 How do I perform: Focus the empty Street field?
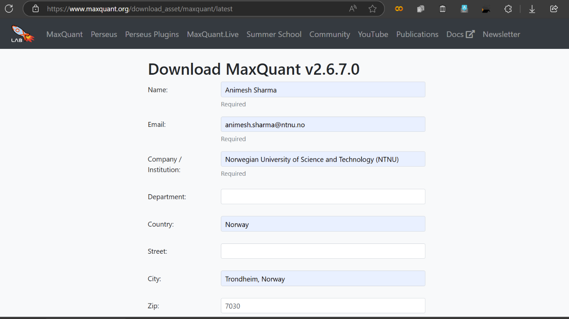point(323,251)
